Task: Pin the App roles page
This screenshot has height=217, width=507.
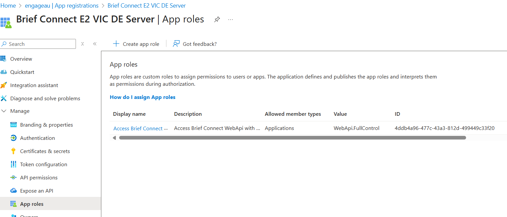Action: coord(217,19)
